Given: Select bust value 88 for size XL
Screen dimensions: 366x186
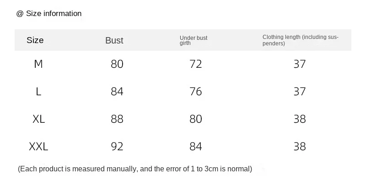Looking at the screenshot, I should point(117,119).
